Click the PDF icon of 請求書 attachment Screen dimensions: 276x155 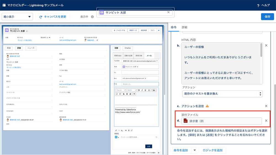tap(185, 121)
